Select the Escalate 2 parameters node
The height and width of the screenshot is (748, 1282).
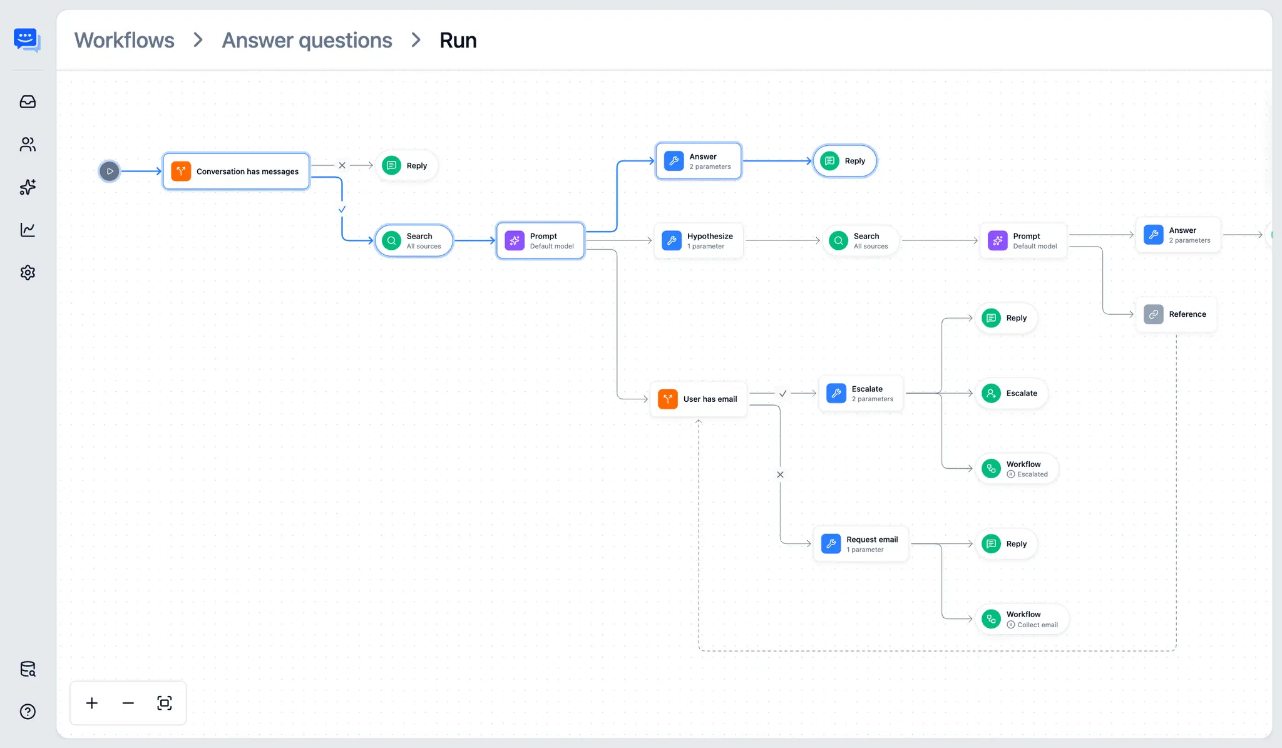(x=861, y=393)
